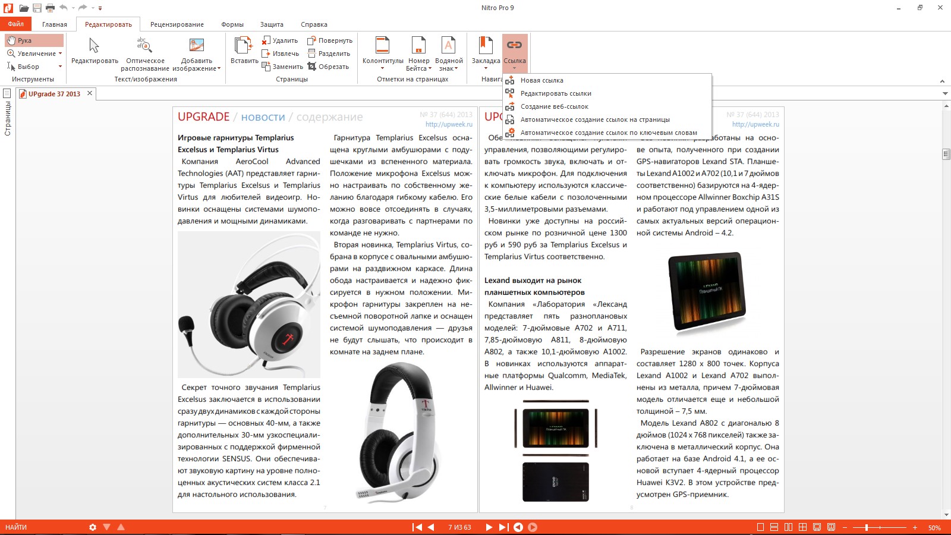Switch to facing continuous view

[x=802, y=527]
